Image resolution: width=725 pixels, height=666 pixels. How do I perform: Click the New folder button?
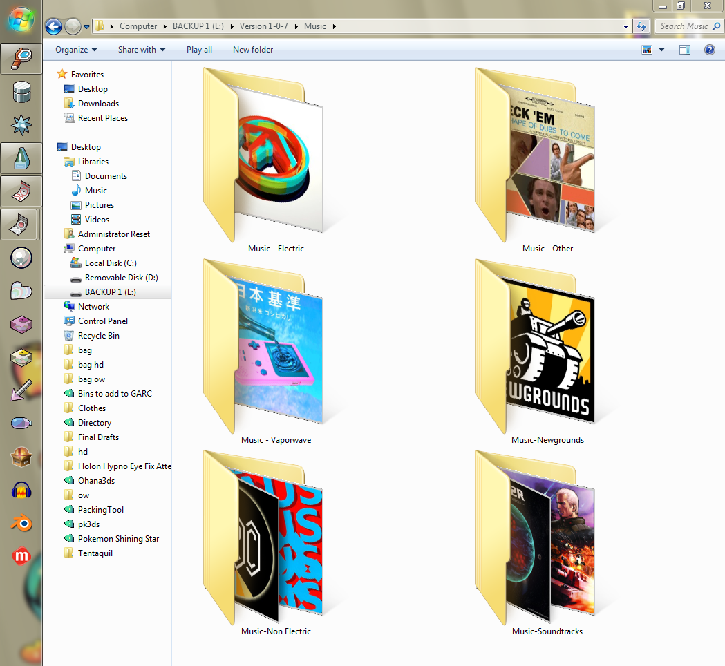(x=253, y=50)
